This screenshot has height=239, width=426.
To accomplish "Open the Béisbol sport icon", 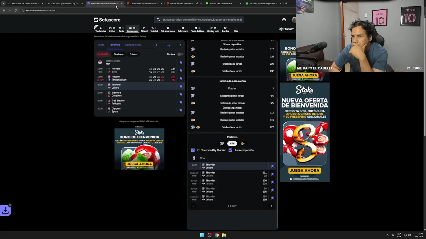I will point(144,29).
